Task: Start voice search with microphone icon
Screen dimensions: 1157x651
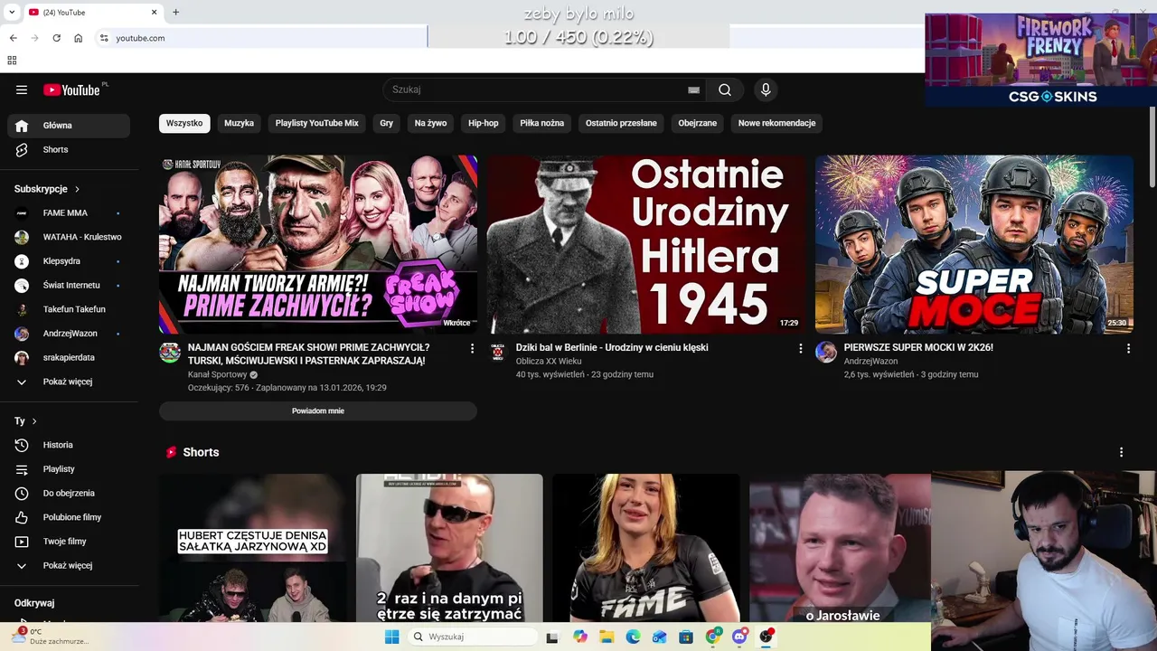Action: [766, 90]
